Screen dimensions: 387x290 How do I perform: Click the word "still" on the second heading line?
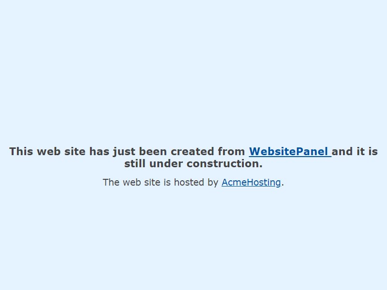point(135,163)
